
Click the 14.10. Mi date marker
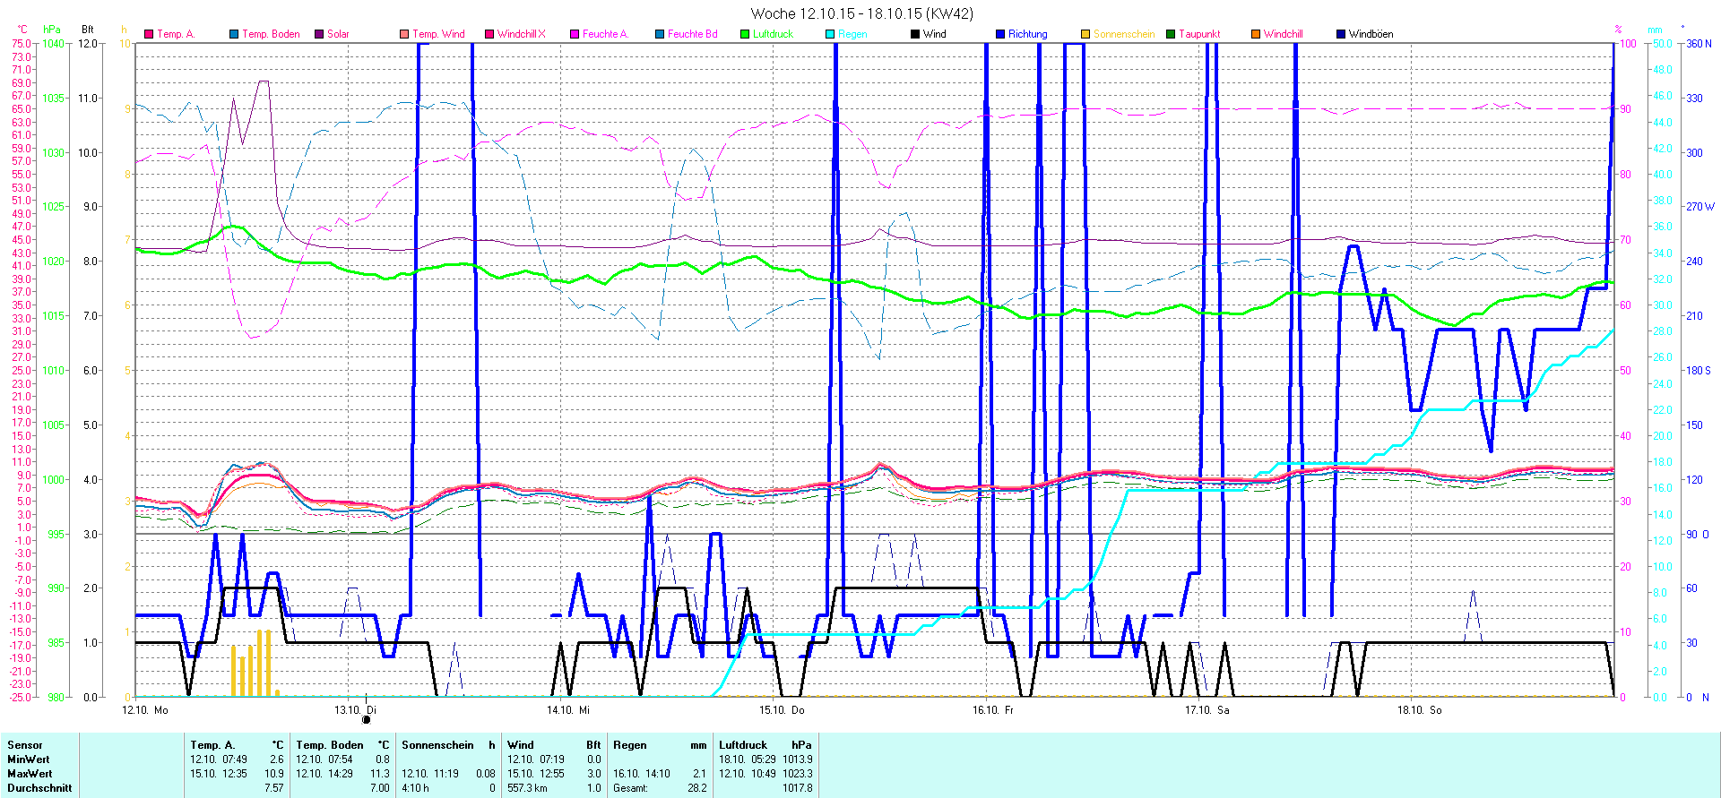(x=568, y=709)
